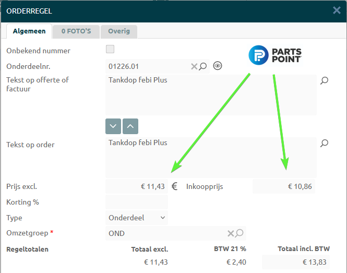This screenshot has width=347, height=273.
Task: Close the Orderregel dialog
Action: (337, 10)
